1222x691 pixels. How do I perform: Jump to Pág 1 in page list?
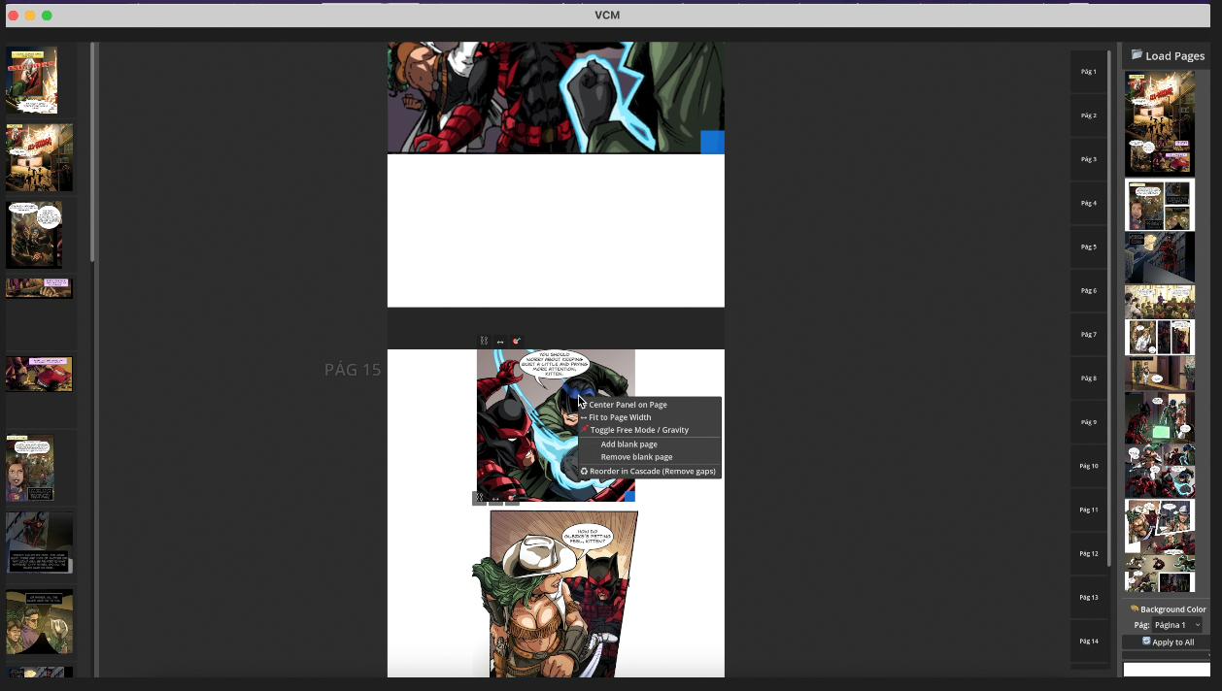point(1089,72)
